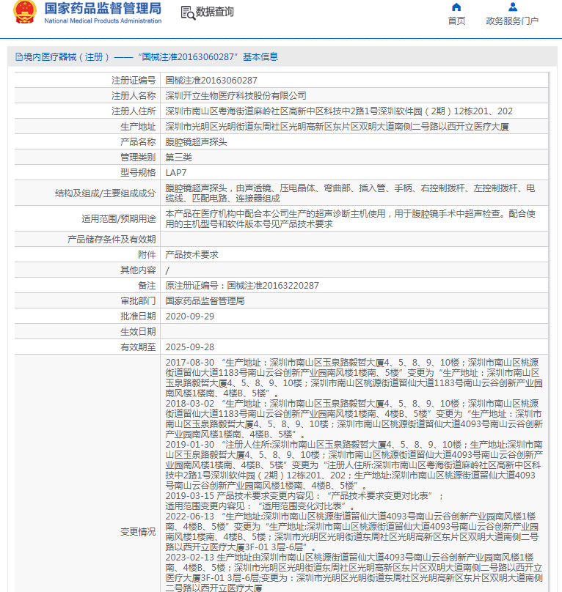
Task: Select the 2022-06-13 change entry
Action: click(352, 532)
